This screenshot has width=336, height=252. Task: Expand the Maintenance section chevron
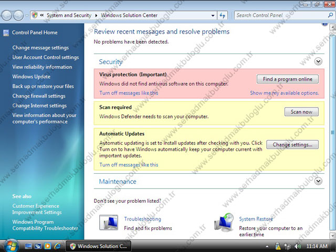point(318,181)
